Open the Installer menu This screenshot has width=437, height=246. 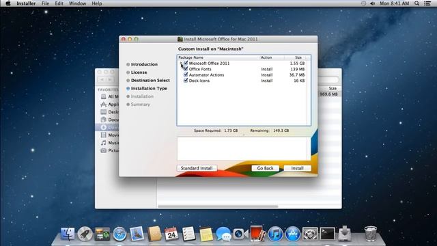26,3
